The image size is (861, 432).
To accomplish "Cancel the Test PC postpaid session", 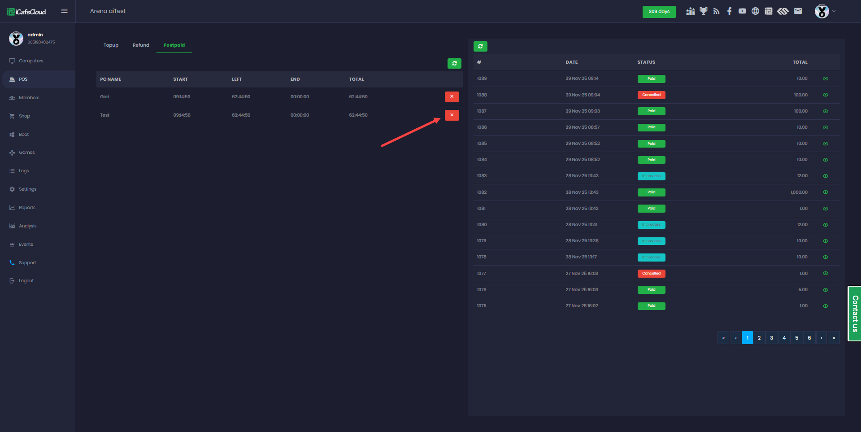I will tap(452, 115).
